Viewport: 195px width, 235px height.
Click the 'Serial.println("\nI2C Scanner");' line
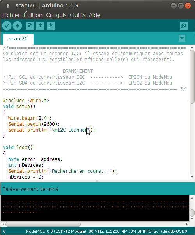[x=51, y=130]
